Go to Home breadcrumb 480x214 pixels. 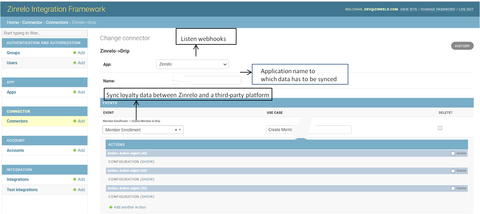[13, 22]
